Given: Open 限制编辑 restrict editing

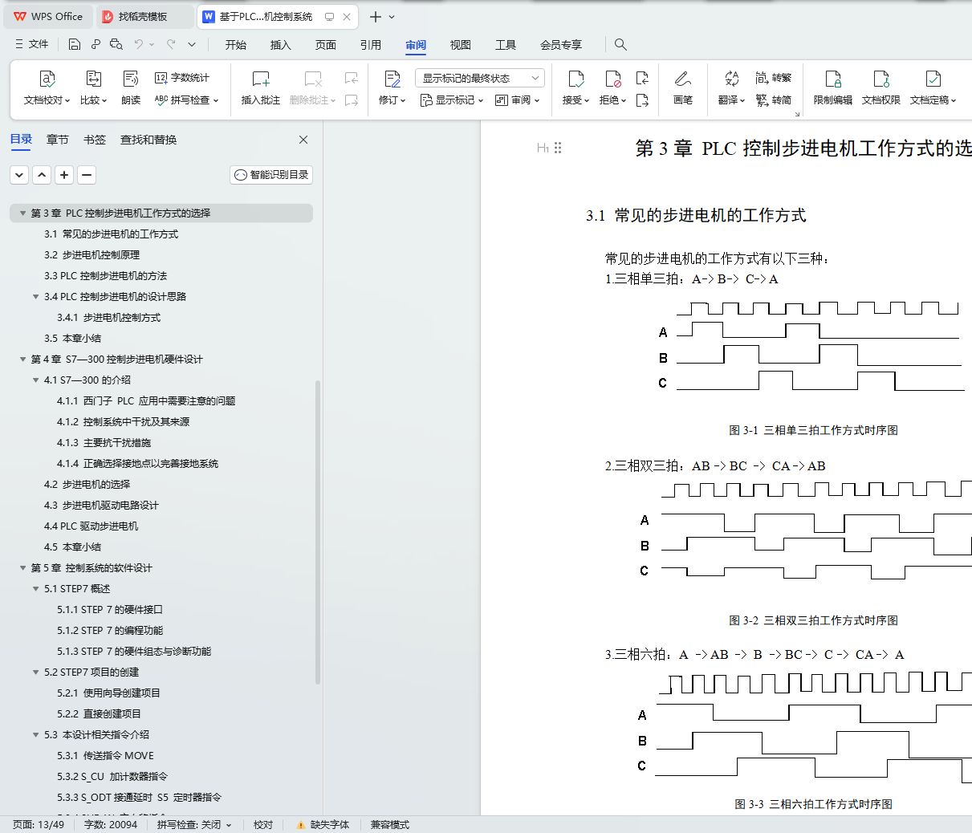Looking at the screenshot, I should tap(833, 88).
